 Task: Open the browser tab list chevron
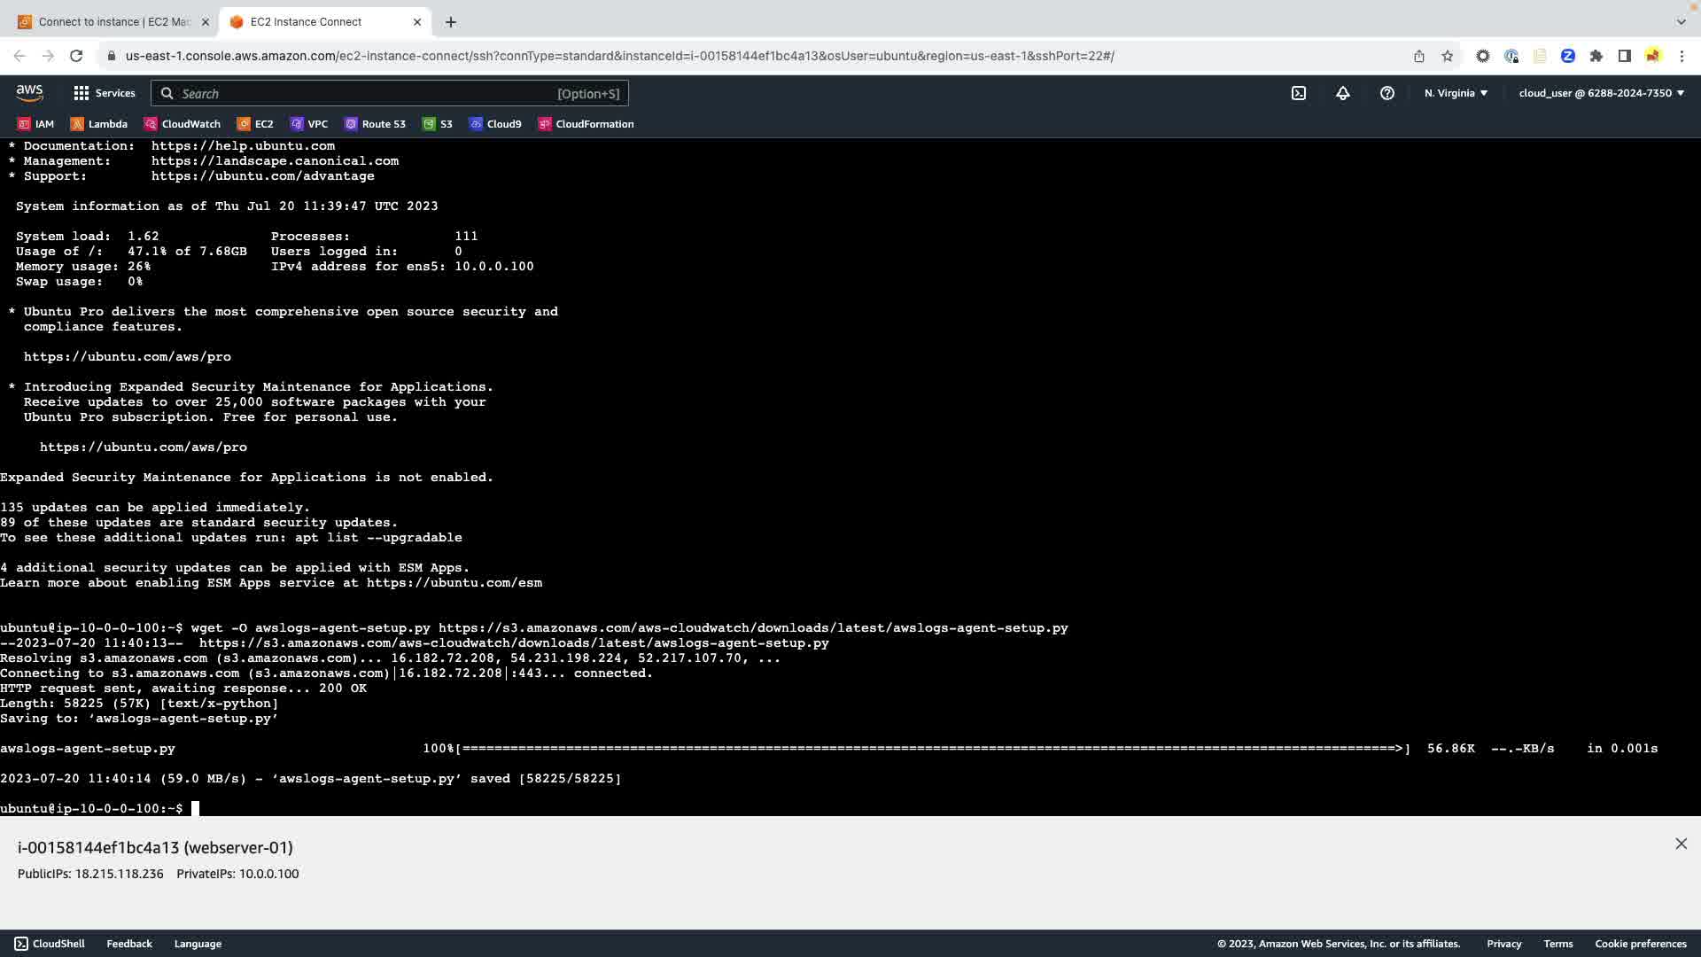[1681, 21]
